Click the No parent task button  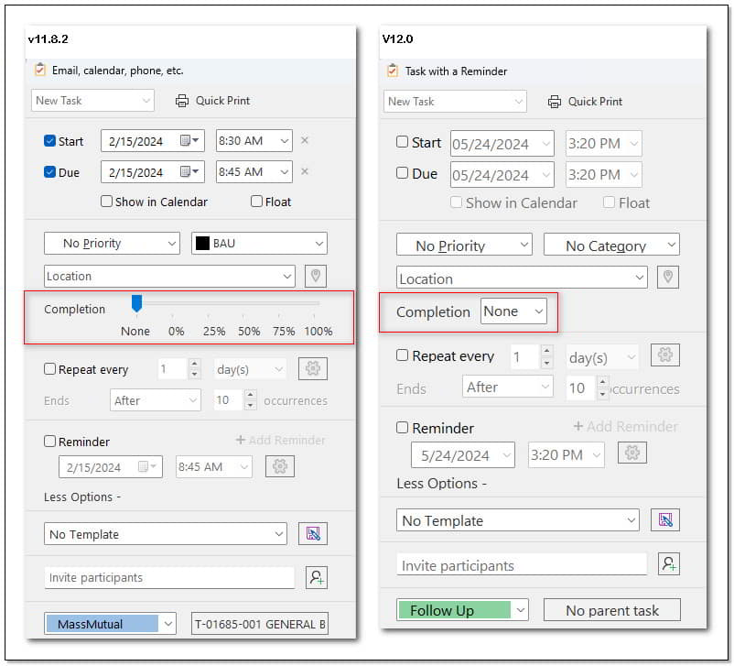pos(611,609)
